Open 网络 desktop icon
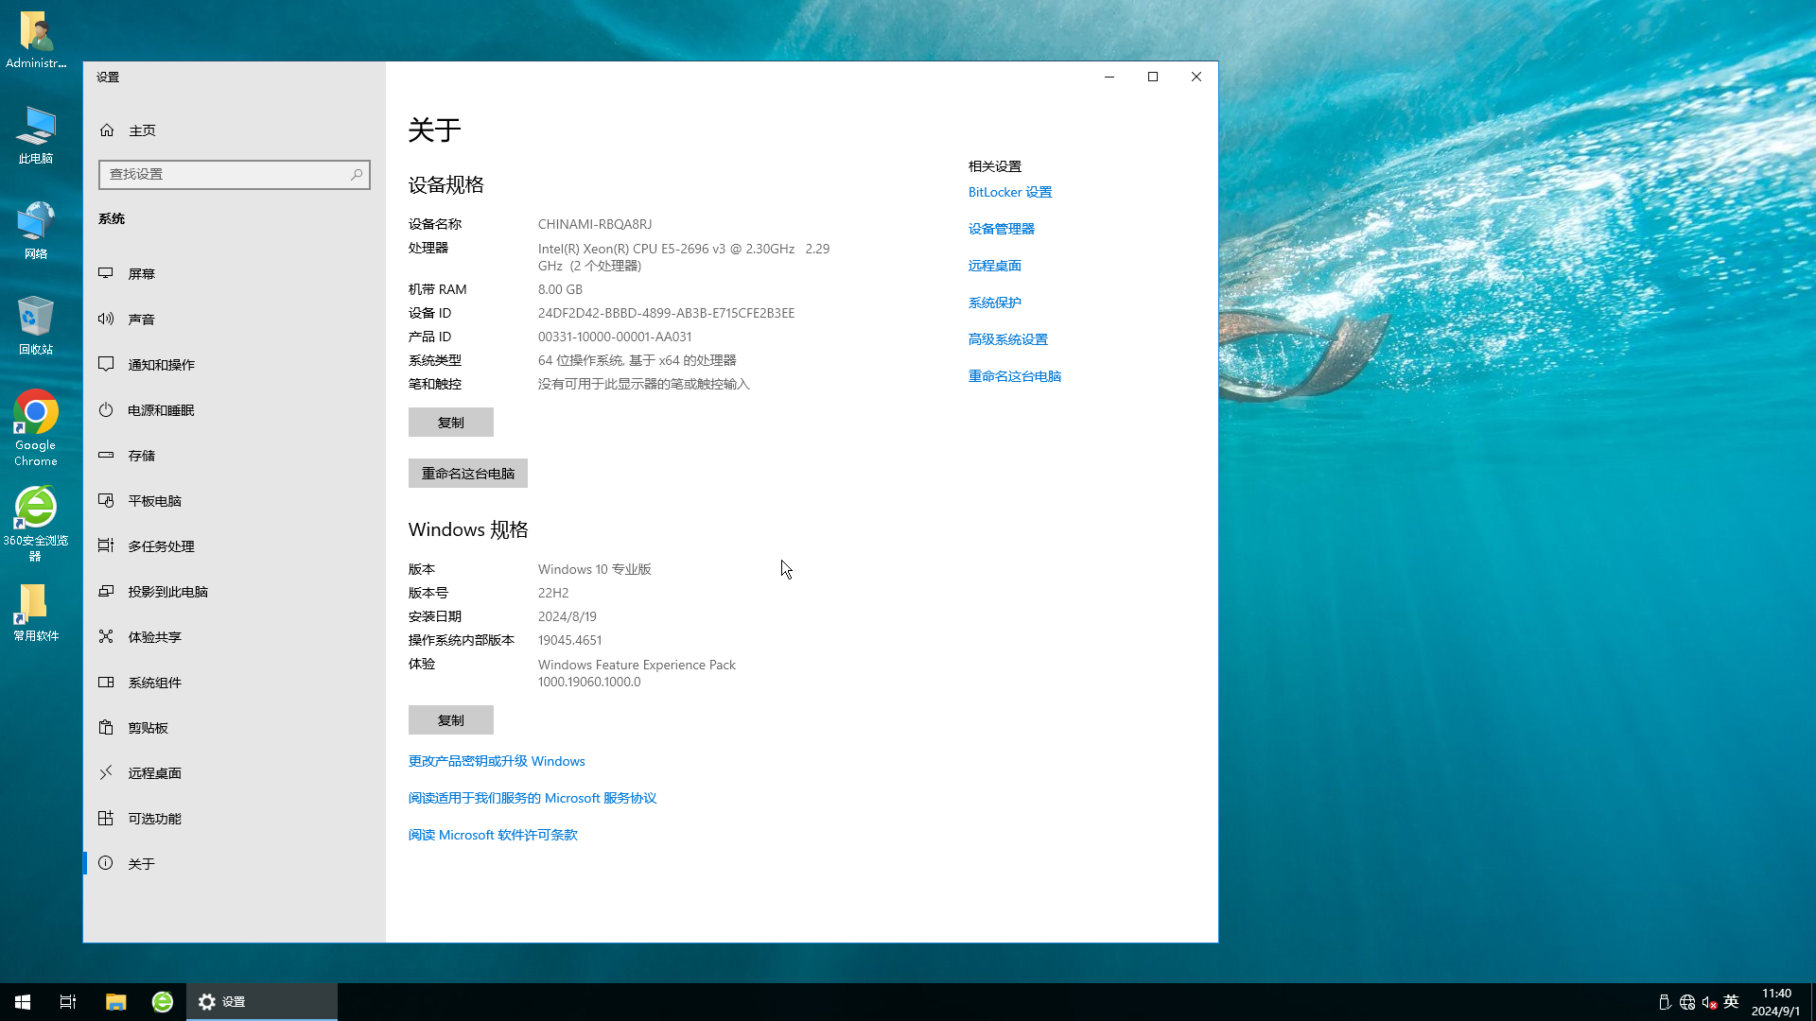Screen dimensions: 1816x1021 coord(36,230)
